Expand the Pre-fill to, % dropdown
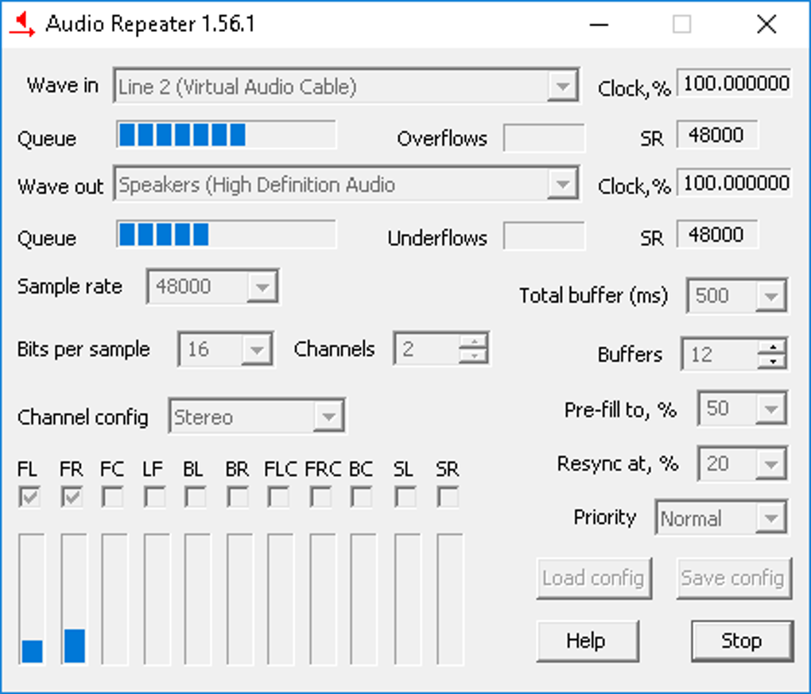The width and height of the screenshot is (811, 694). 771,409
